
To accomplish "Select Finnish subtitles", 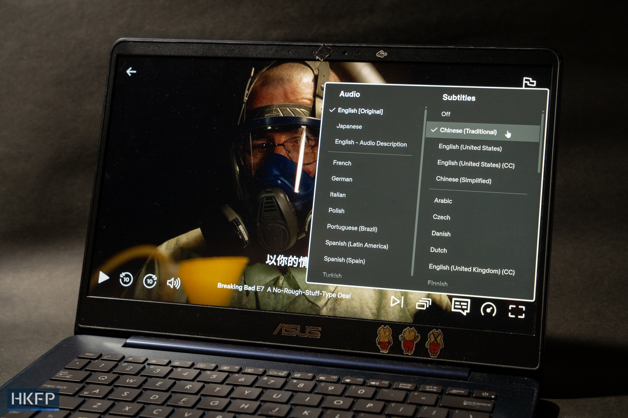I will pos(437,284).
